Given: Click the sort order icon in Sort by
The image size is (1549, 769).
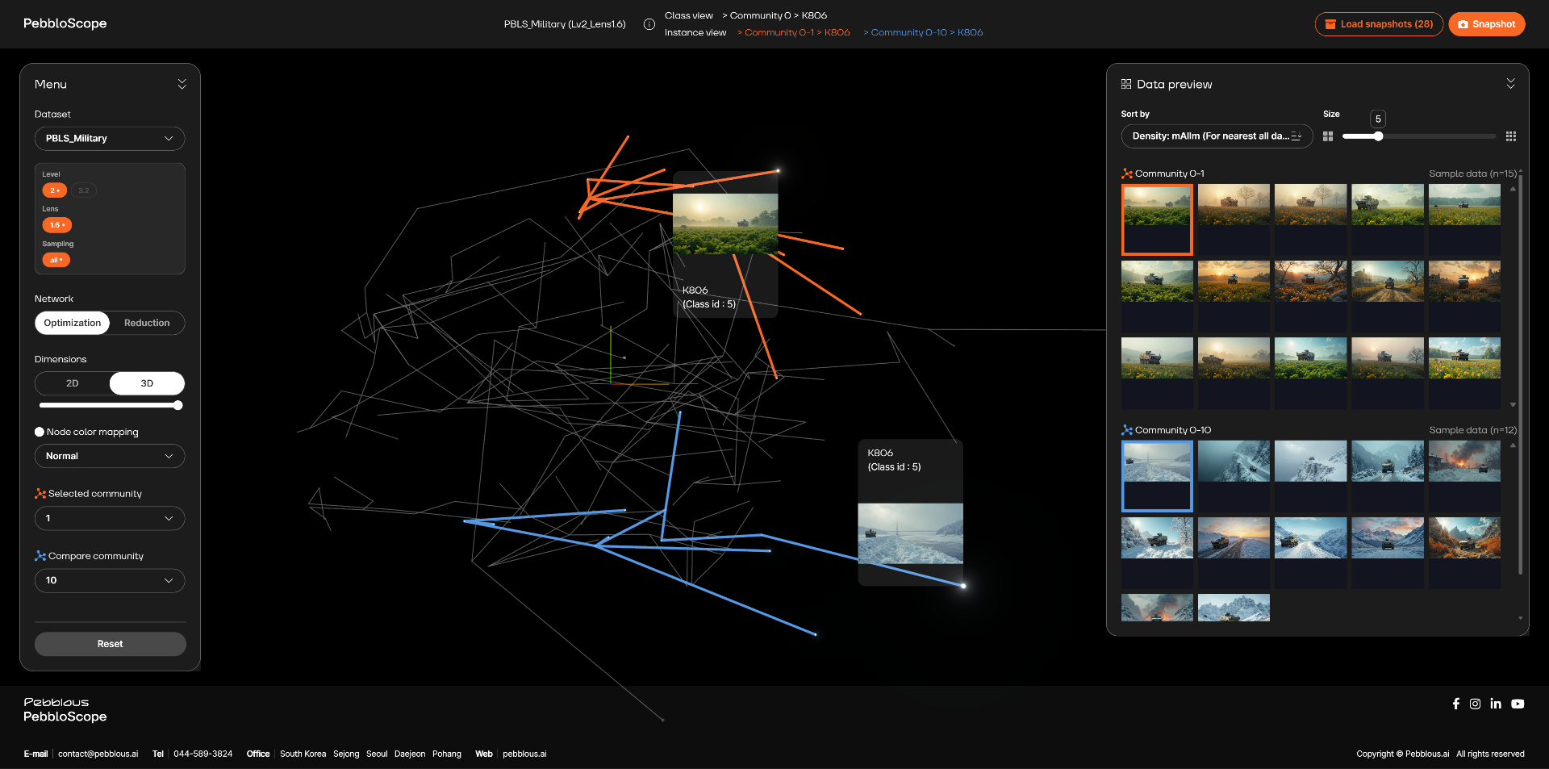Looking at the screenshot, I should pos(1296,136).
